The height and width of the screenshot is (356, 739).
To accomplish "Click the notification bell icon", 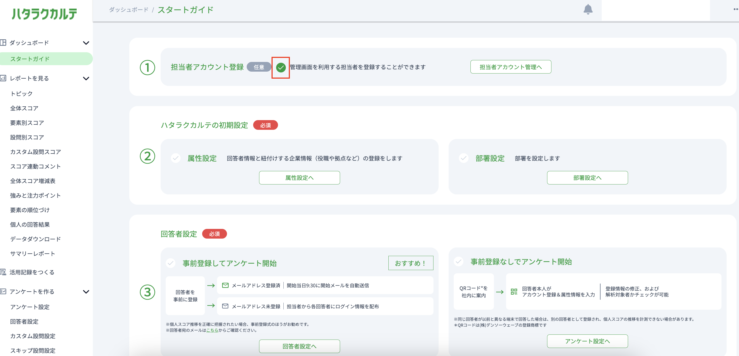I will pos(588,9).
